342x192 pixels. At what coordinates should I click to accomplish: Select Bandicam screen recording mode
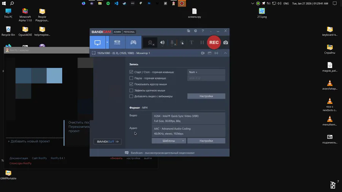click(x=98, y=42)
